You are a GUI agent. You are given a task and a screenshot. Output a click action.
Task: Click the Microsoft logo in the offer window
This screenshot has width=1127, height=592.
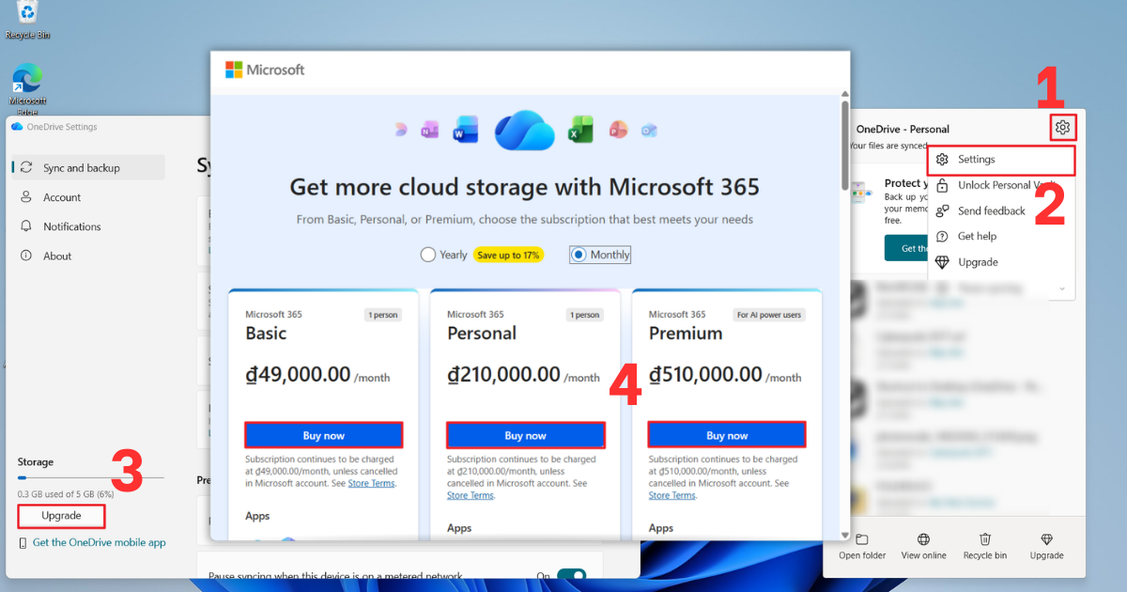coord(265,70)
